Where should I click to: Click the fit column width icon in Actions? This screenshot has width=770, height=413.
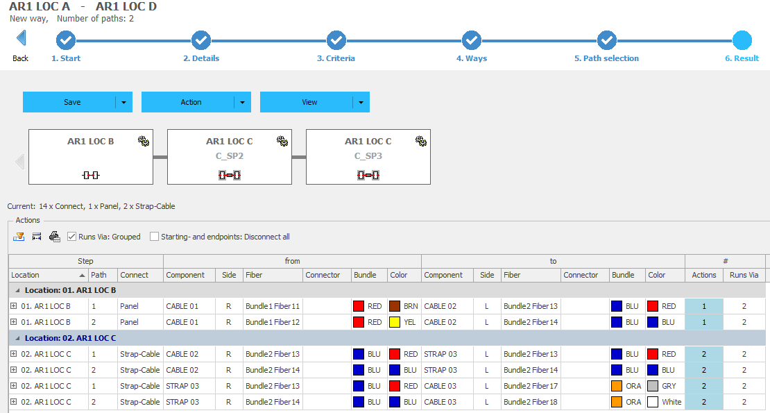(37, 237)
